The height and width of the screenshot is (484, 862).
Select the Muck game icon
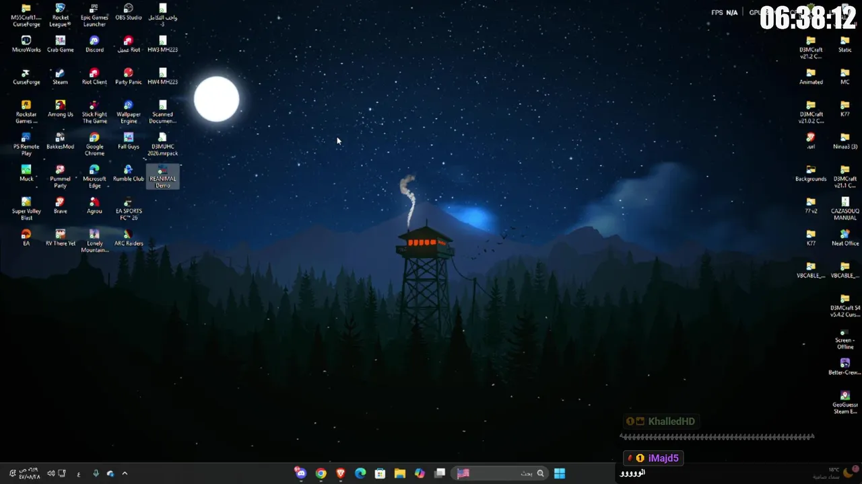26,173
